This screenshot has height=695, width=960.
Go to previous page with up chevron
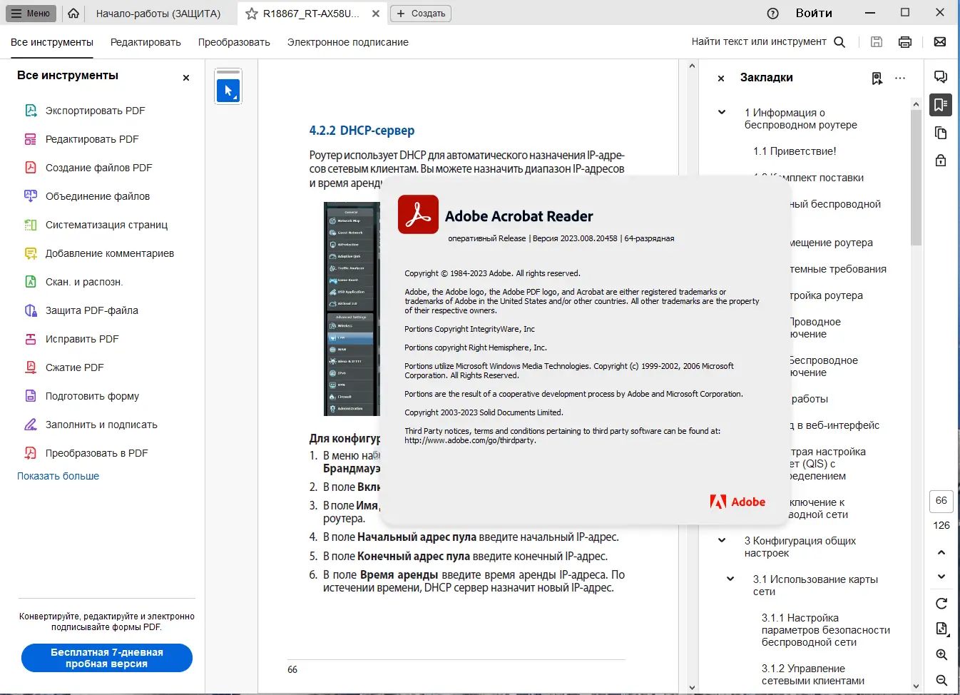pos(941,552)
